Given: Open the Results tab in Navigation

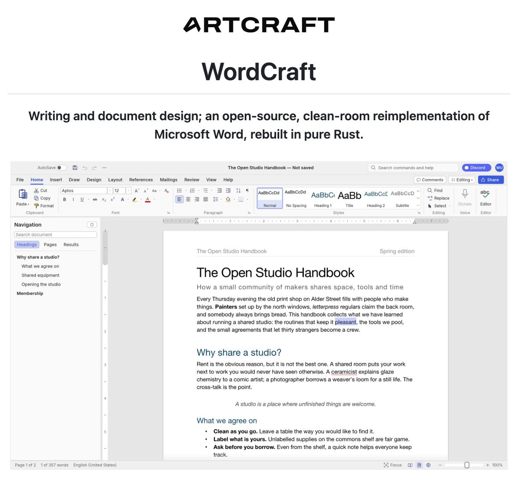Looking at the screenshot, I should pos(71,245).
